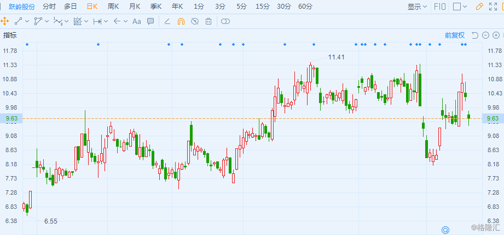The width and height of the screenshot is (504, 235).
Task: Expand the window layout dropdown chevron
Action: [x=465, y=7]
